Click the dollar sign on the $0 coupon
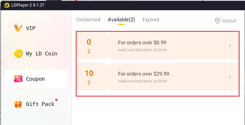245x125 pixels. (89, 51)
